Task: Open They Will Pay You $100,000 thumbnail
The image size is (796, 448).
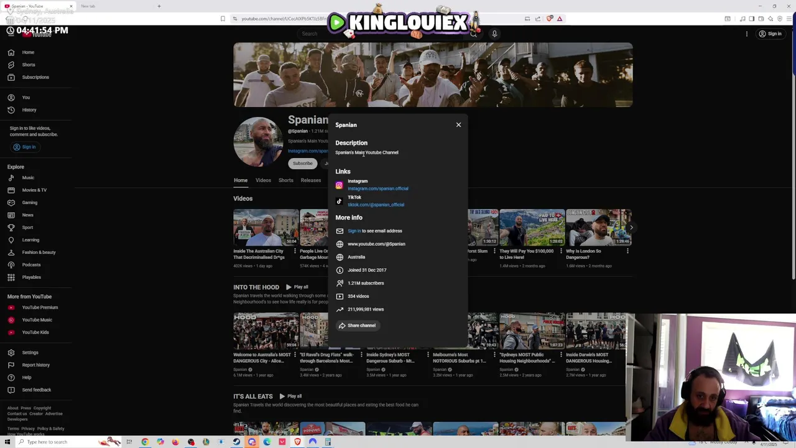Action: coord(532,228)
